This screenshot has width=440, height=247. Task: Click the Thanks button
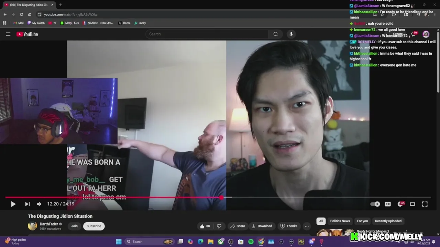288,226
